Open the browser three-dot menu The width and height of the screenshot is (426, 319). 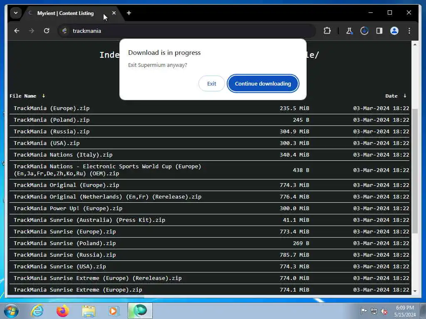coord(409,31)
